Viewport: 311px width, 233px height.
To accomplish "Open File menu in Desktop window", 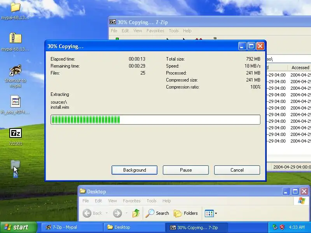I will 86,201.
